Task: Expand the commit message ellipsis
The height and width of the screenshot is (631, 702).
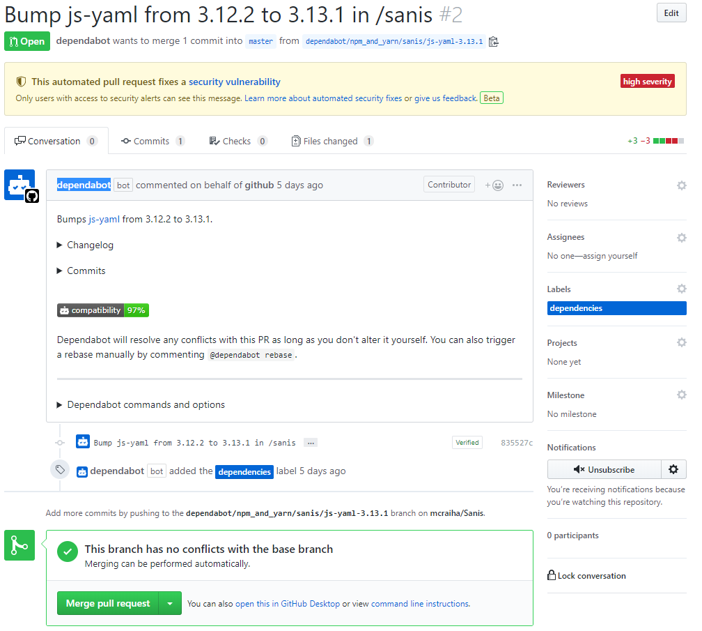Action: [x=311, y=442]
